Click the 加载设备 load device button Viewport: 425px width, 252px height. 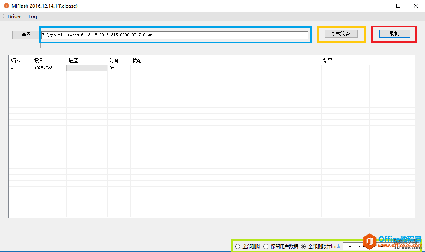coord(341,34)
